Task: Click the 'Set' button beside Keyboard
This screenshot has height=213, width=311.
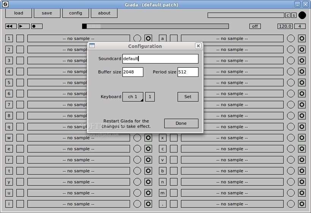Action: (x=188, y=97)
